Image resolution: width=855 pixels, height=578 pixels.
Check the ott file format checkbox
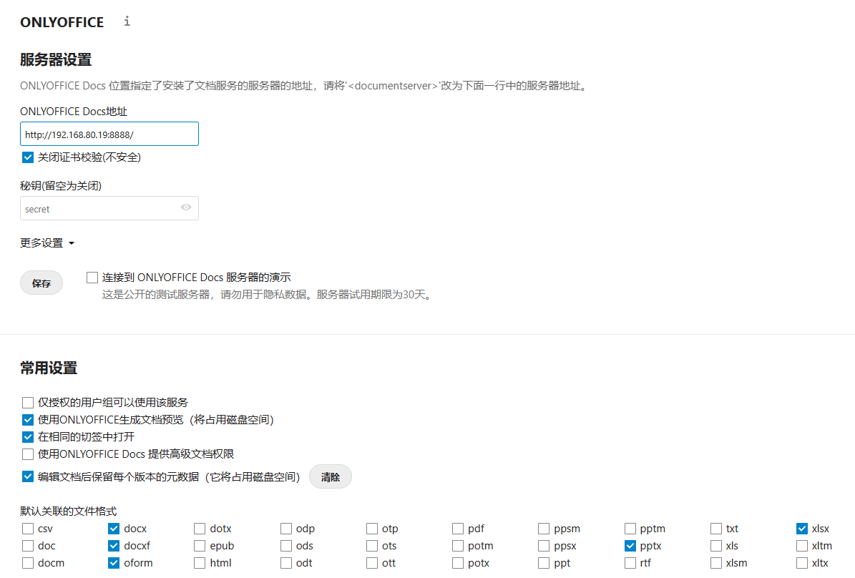pyautogui.click(x=372, y=563)
